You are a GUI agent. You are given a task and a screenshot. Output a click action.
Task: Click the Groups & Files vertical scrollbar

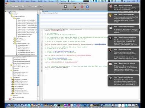coord(38,50)
